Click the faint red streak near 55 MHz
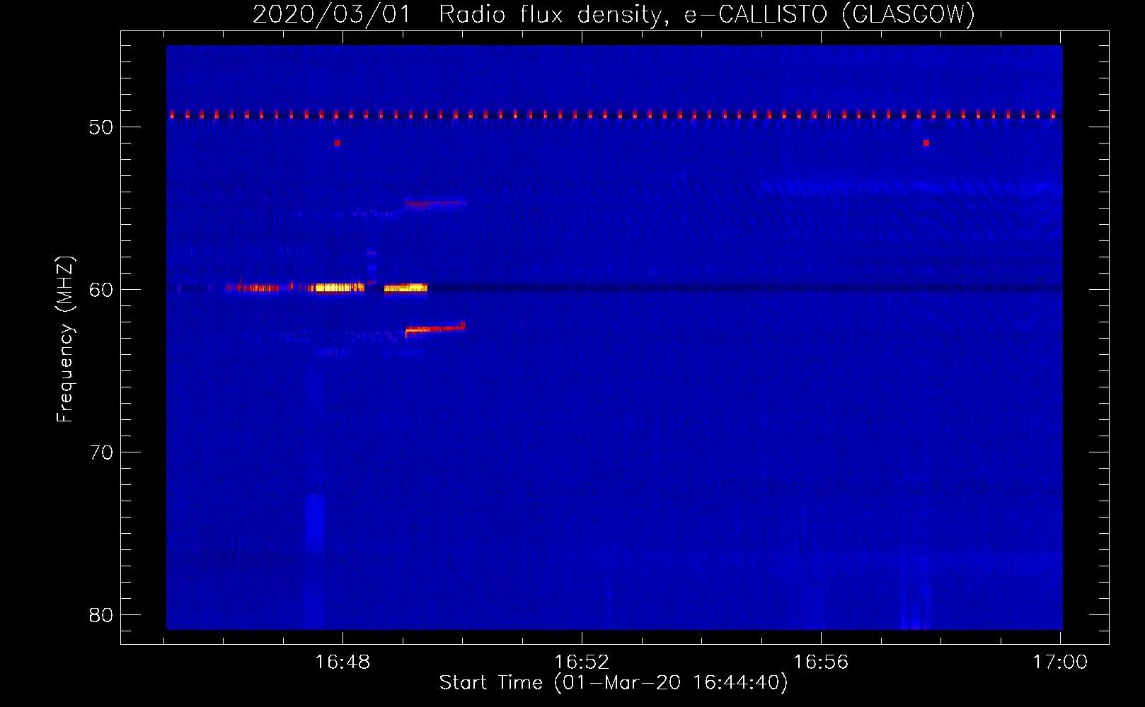 [x=435, y=204]
